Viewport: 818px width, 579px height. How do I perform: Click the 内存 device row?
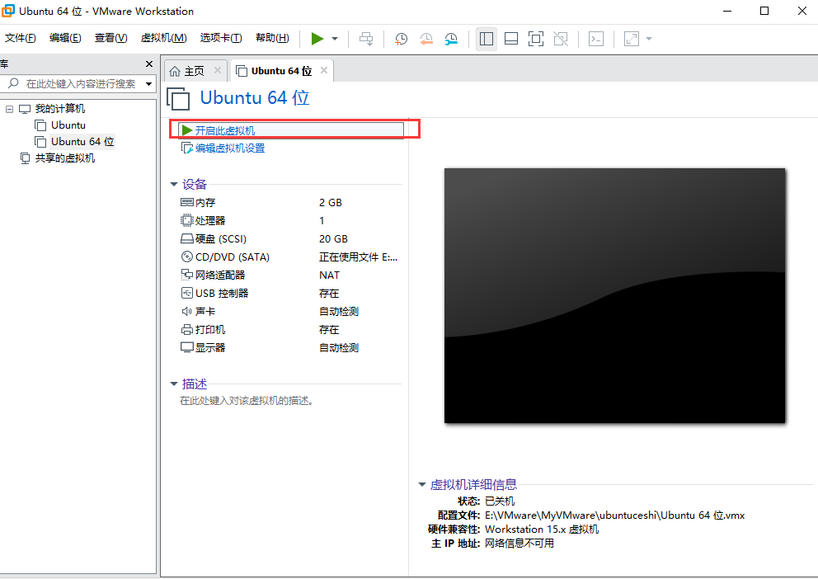pos(289,202)
